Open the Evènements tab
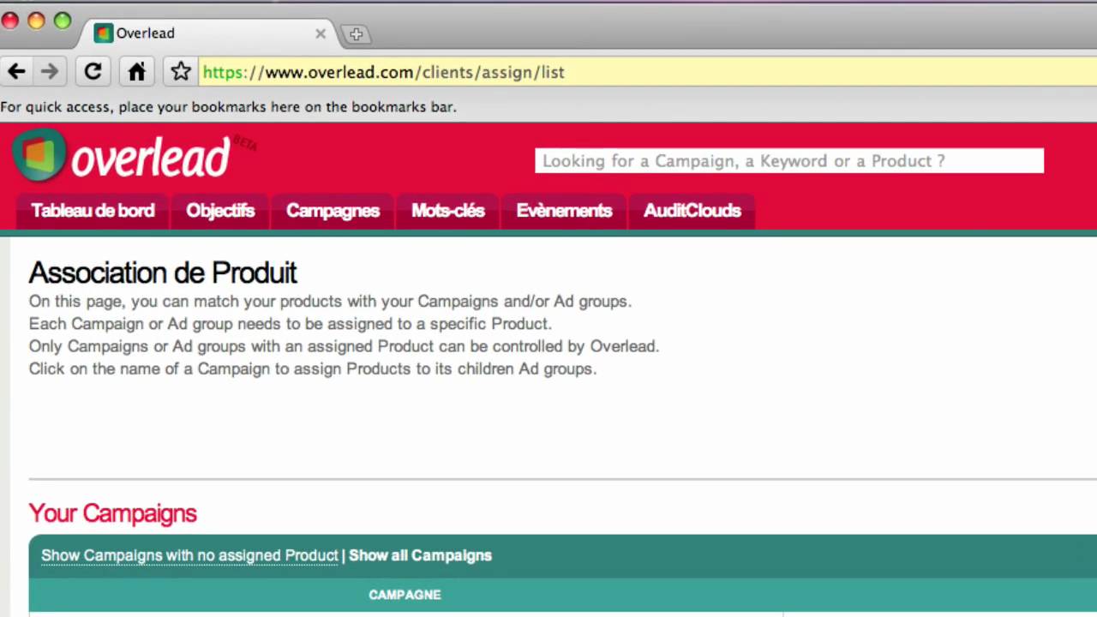 (x=564, y=211)
